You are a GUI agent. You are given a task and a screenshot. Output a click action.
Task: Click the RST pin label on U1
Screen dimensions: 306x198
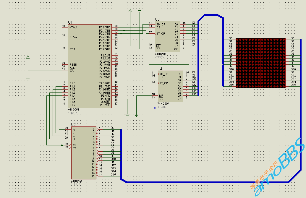(72, 49)
